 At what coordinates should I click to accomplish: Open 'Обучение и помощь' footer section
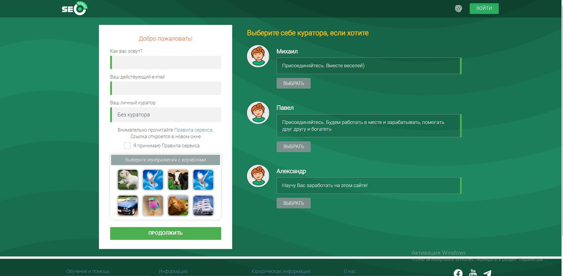[88, 271]
